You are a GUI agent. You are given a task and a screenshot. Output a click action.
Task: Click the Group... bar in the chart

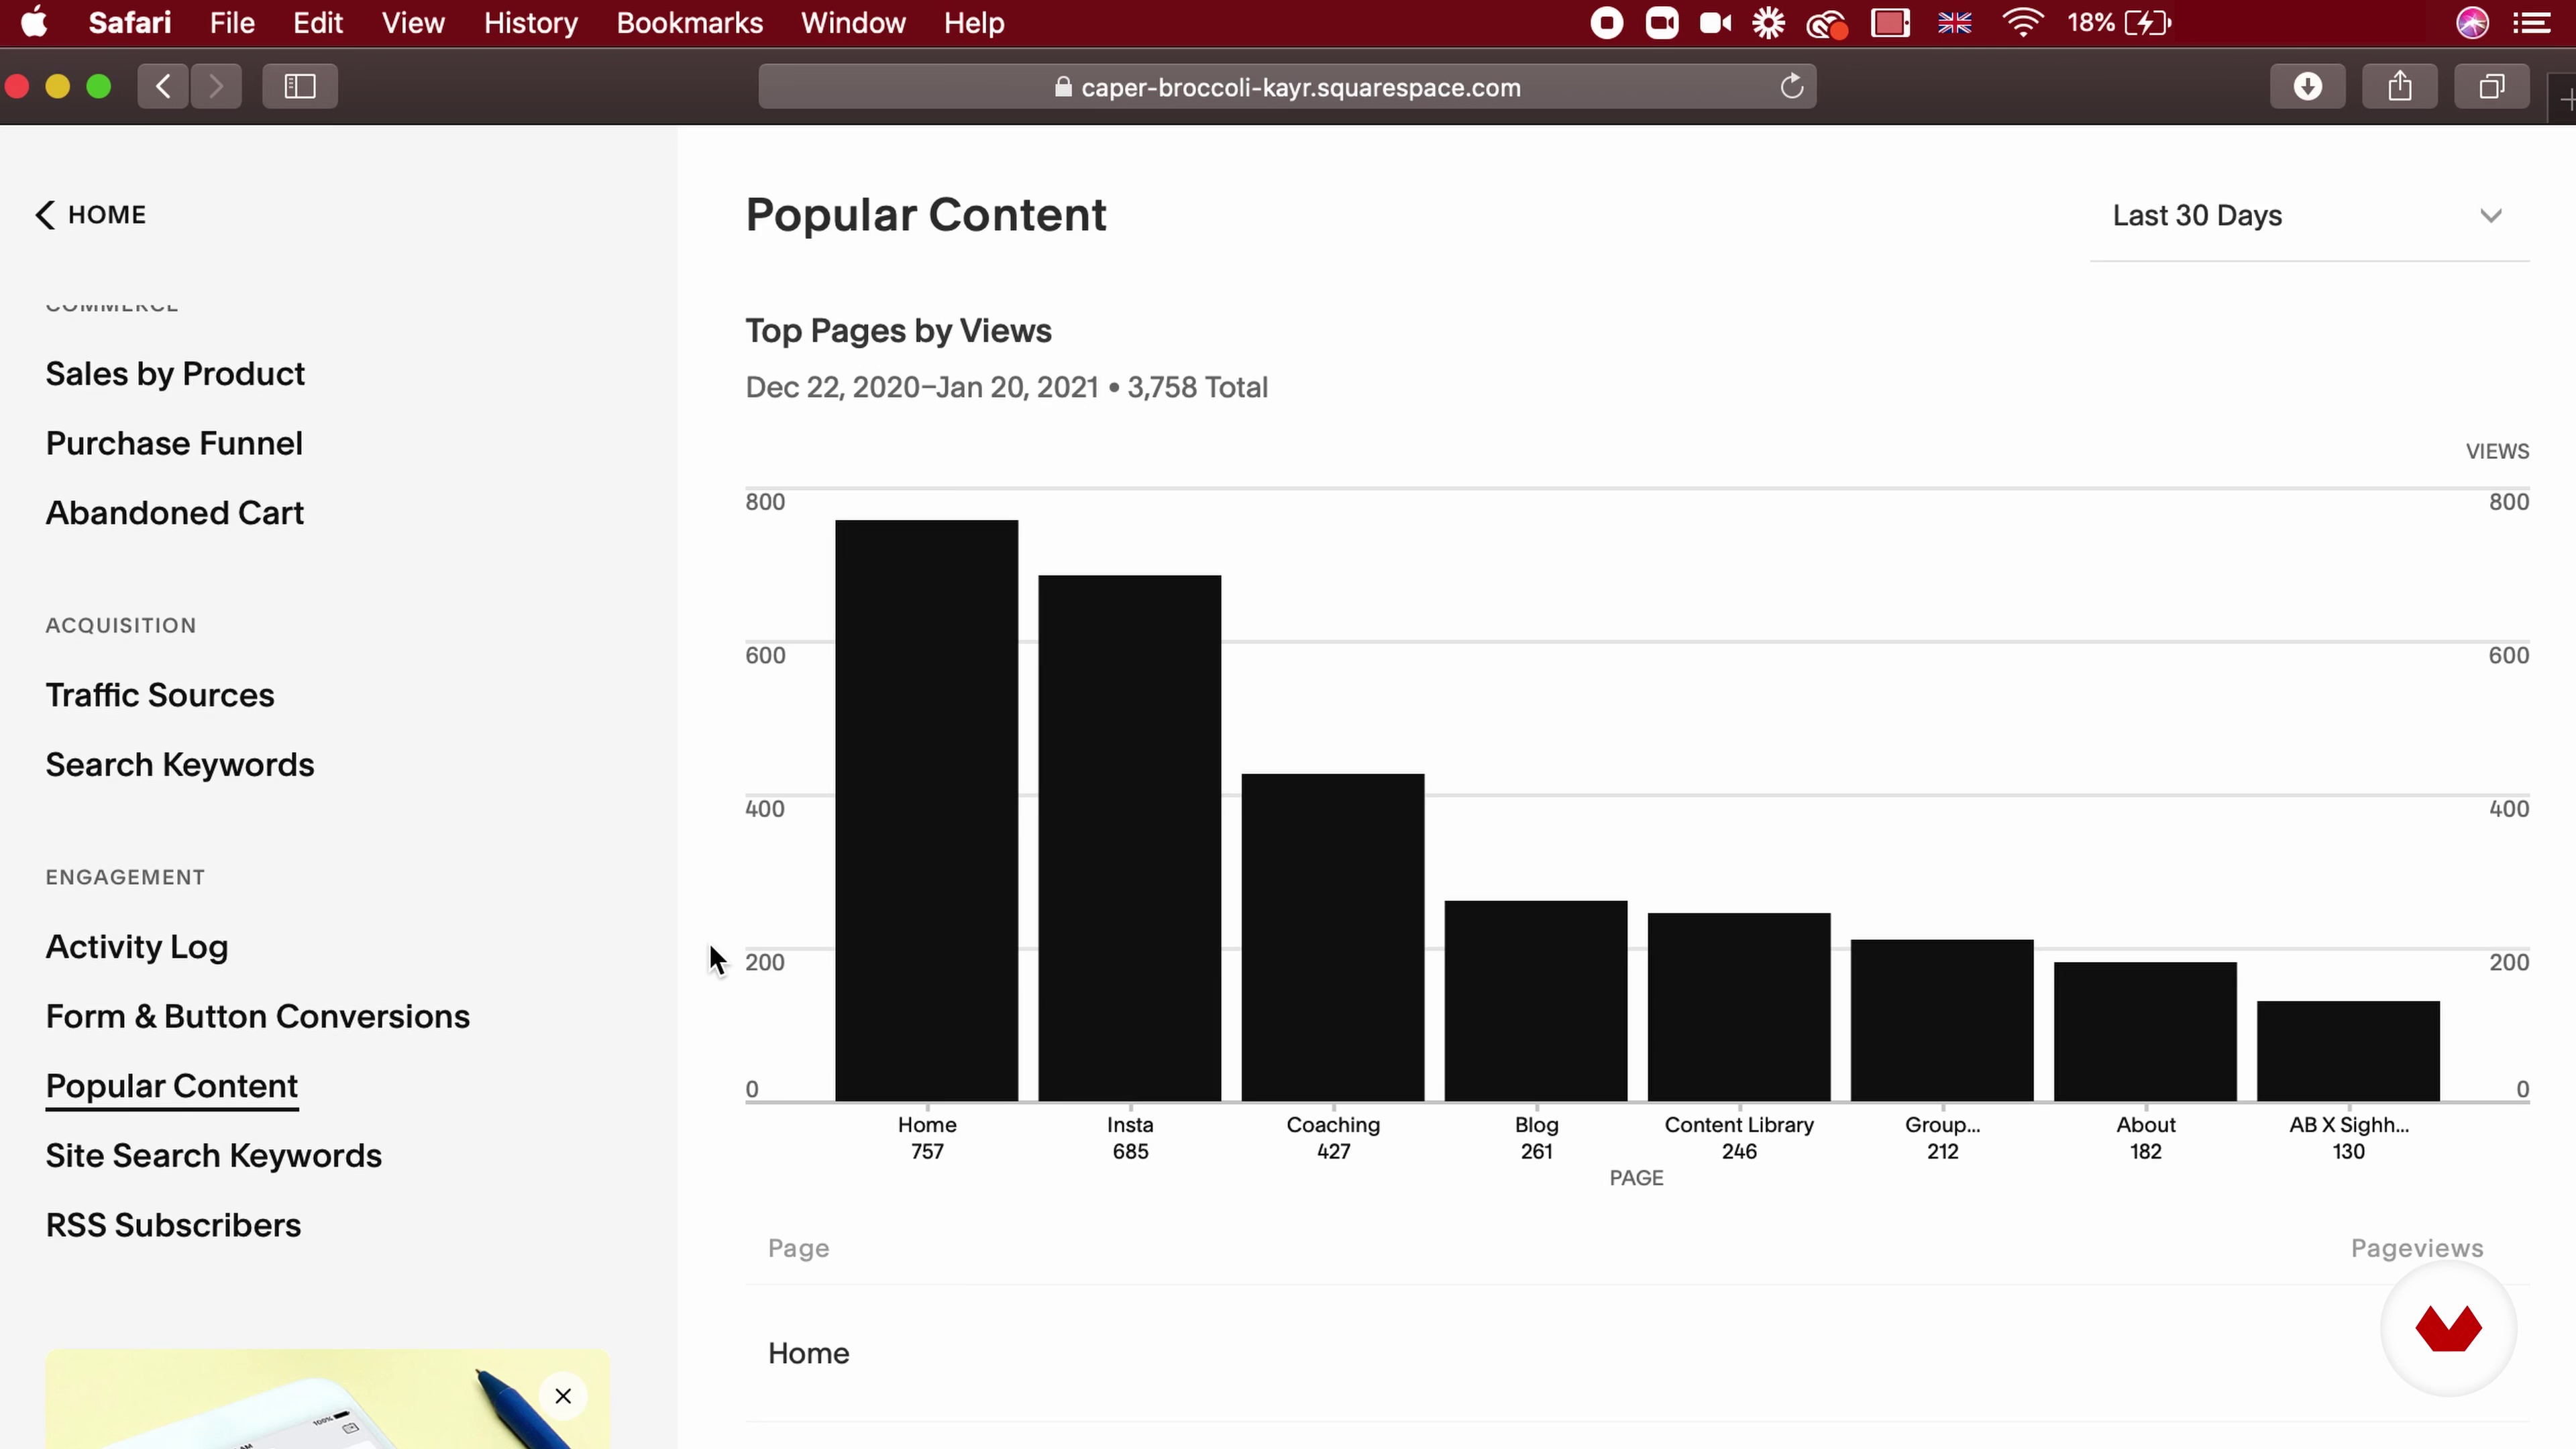[1942, 1020]
